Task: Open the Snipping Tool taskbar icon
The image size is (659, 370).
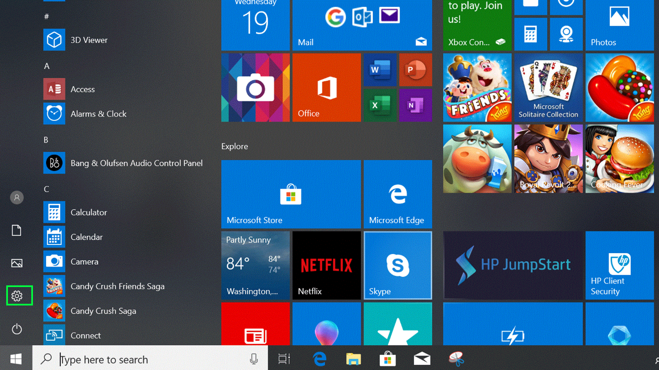Action: [x=456, y=359]
